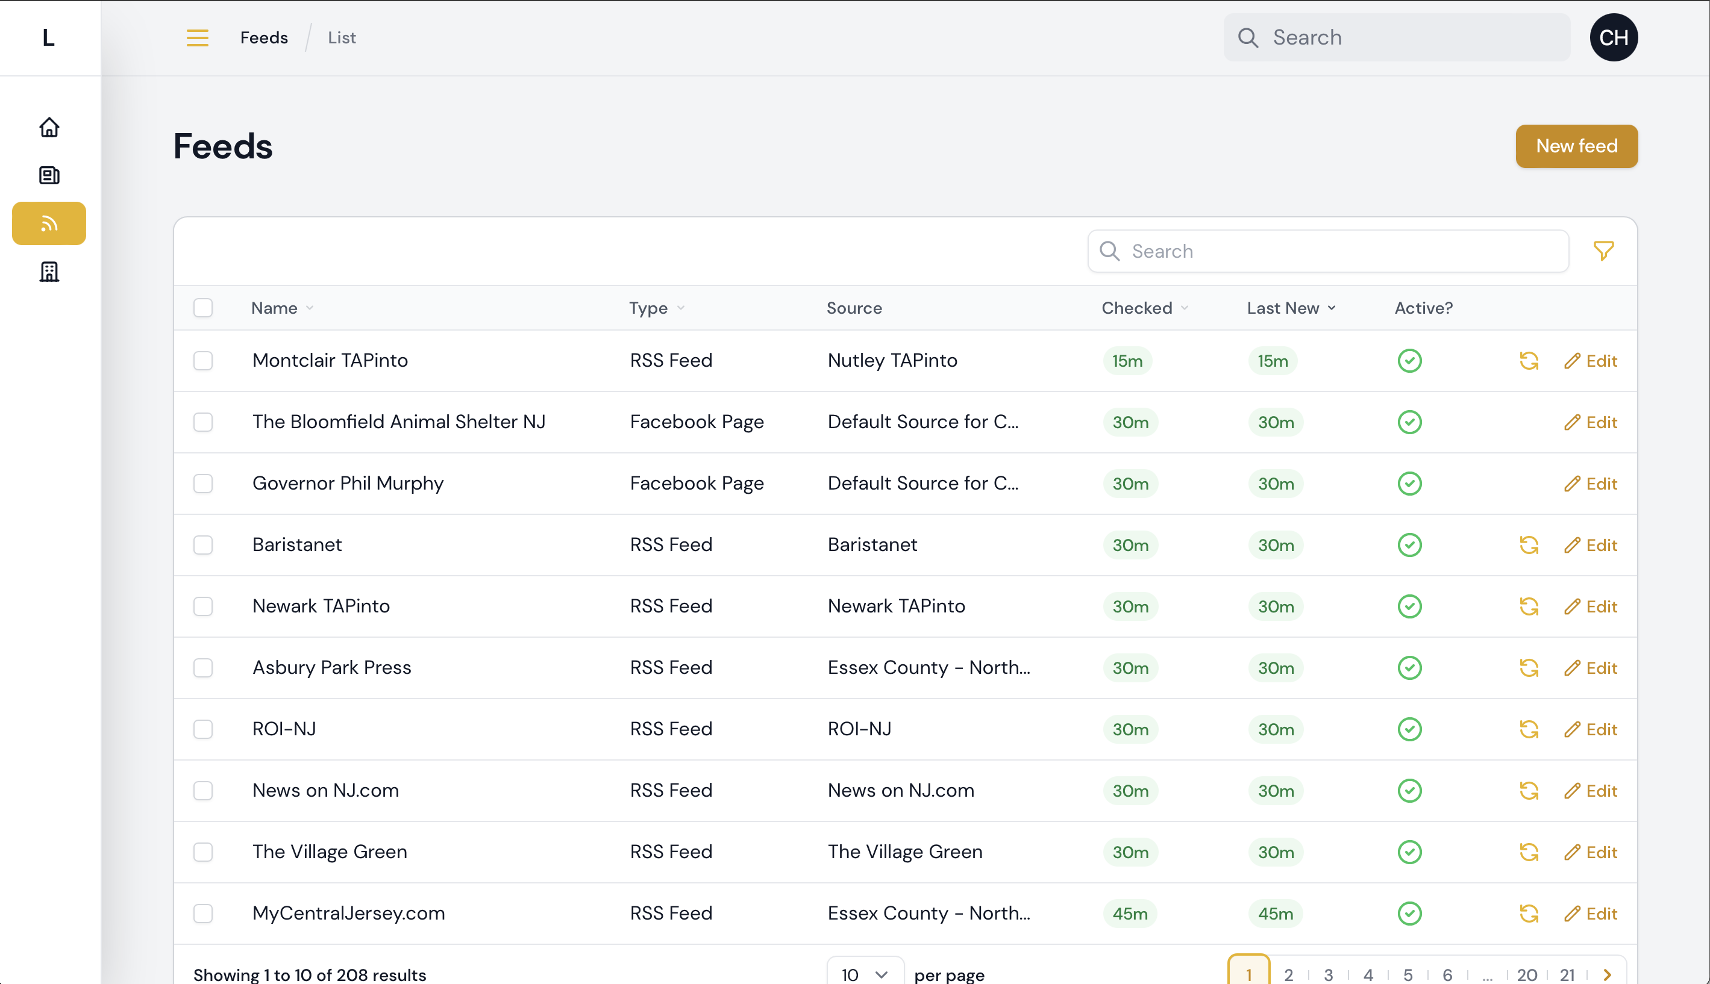The image size is (1710, 984).
Task: Go to page 3 of results
Action: [x=1328, y=974]
